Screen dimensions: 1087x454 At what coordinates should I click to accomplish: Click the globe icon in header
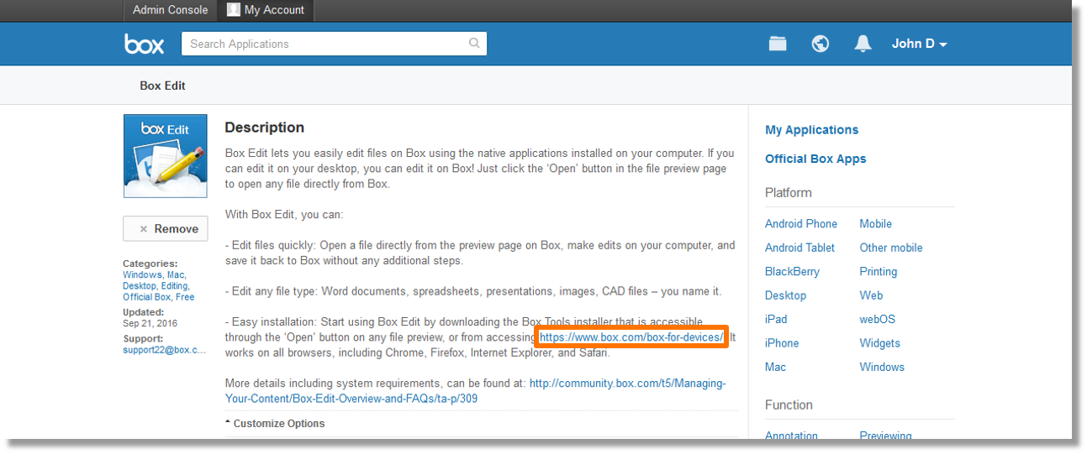click(x=821, y=44)
